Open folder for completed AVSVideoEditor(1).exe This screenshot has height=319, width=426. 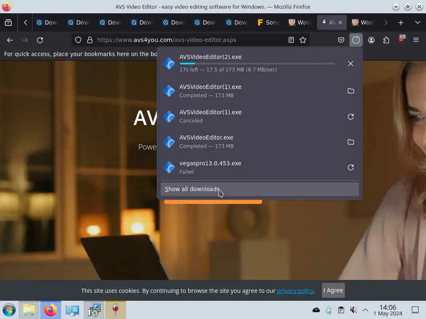click(x=351, y=91)
